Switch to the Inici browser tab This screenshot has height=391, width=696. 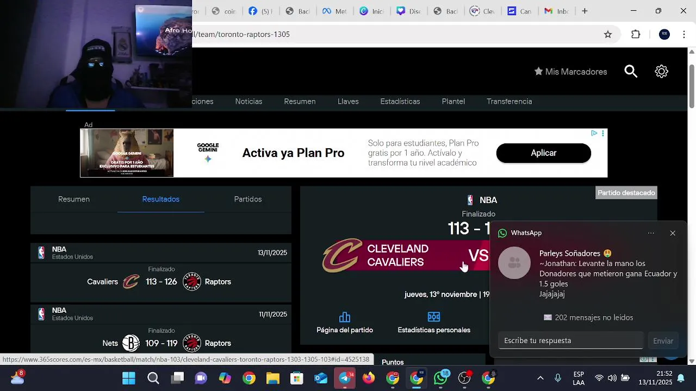click(x=370, y=11)
